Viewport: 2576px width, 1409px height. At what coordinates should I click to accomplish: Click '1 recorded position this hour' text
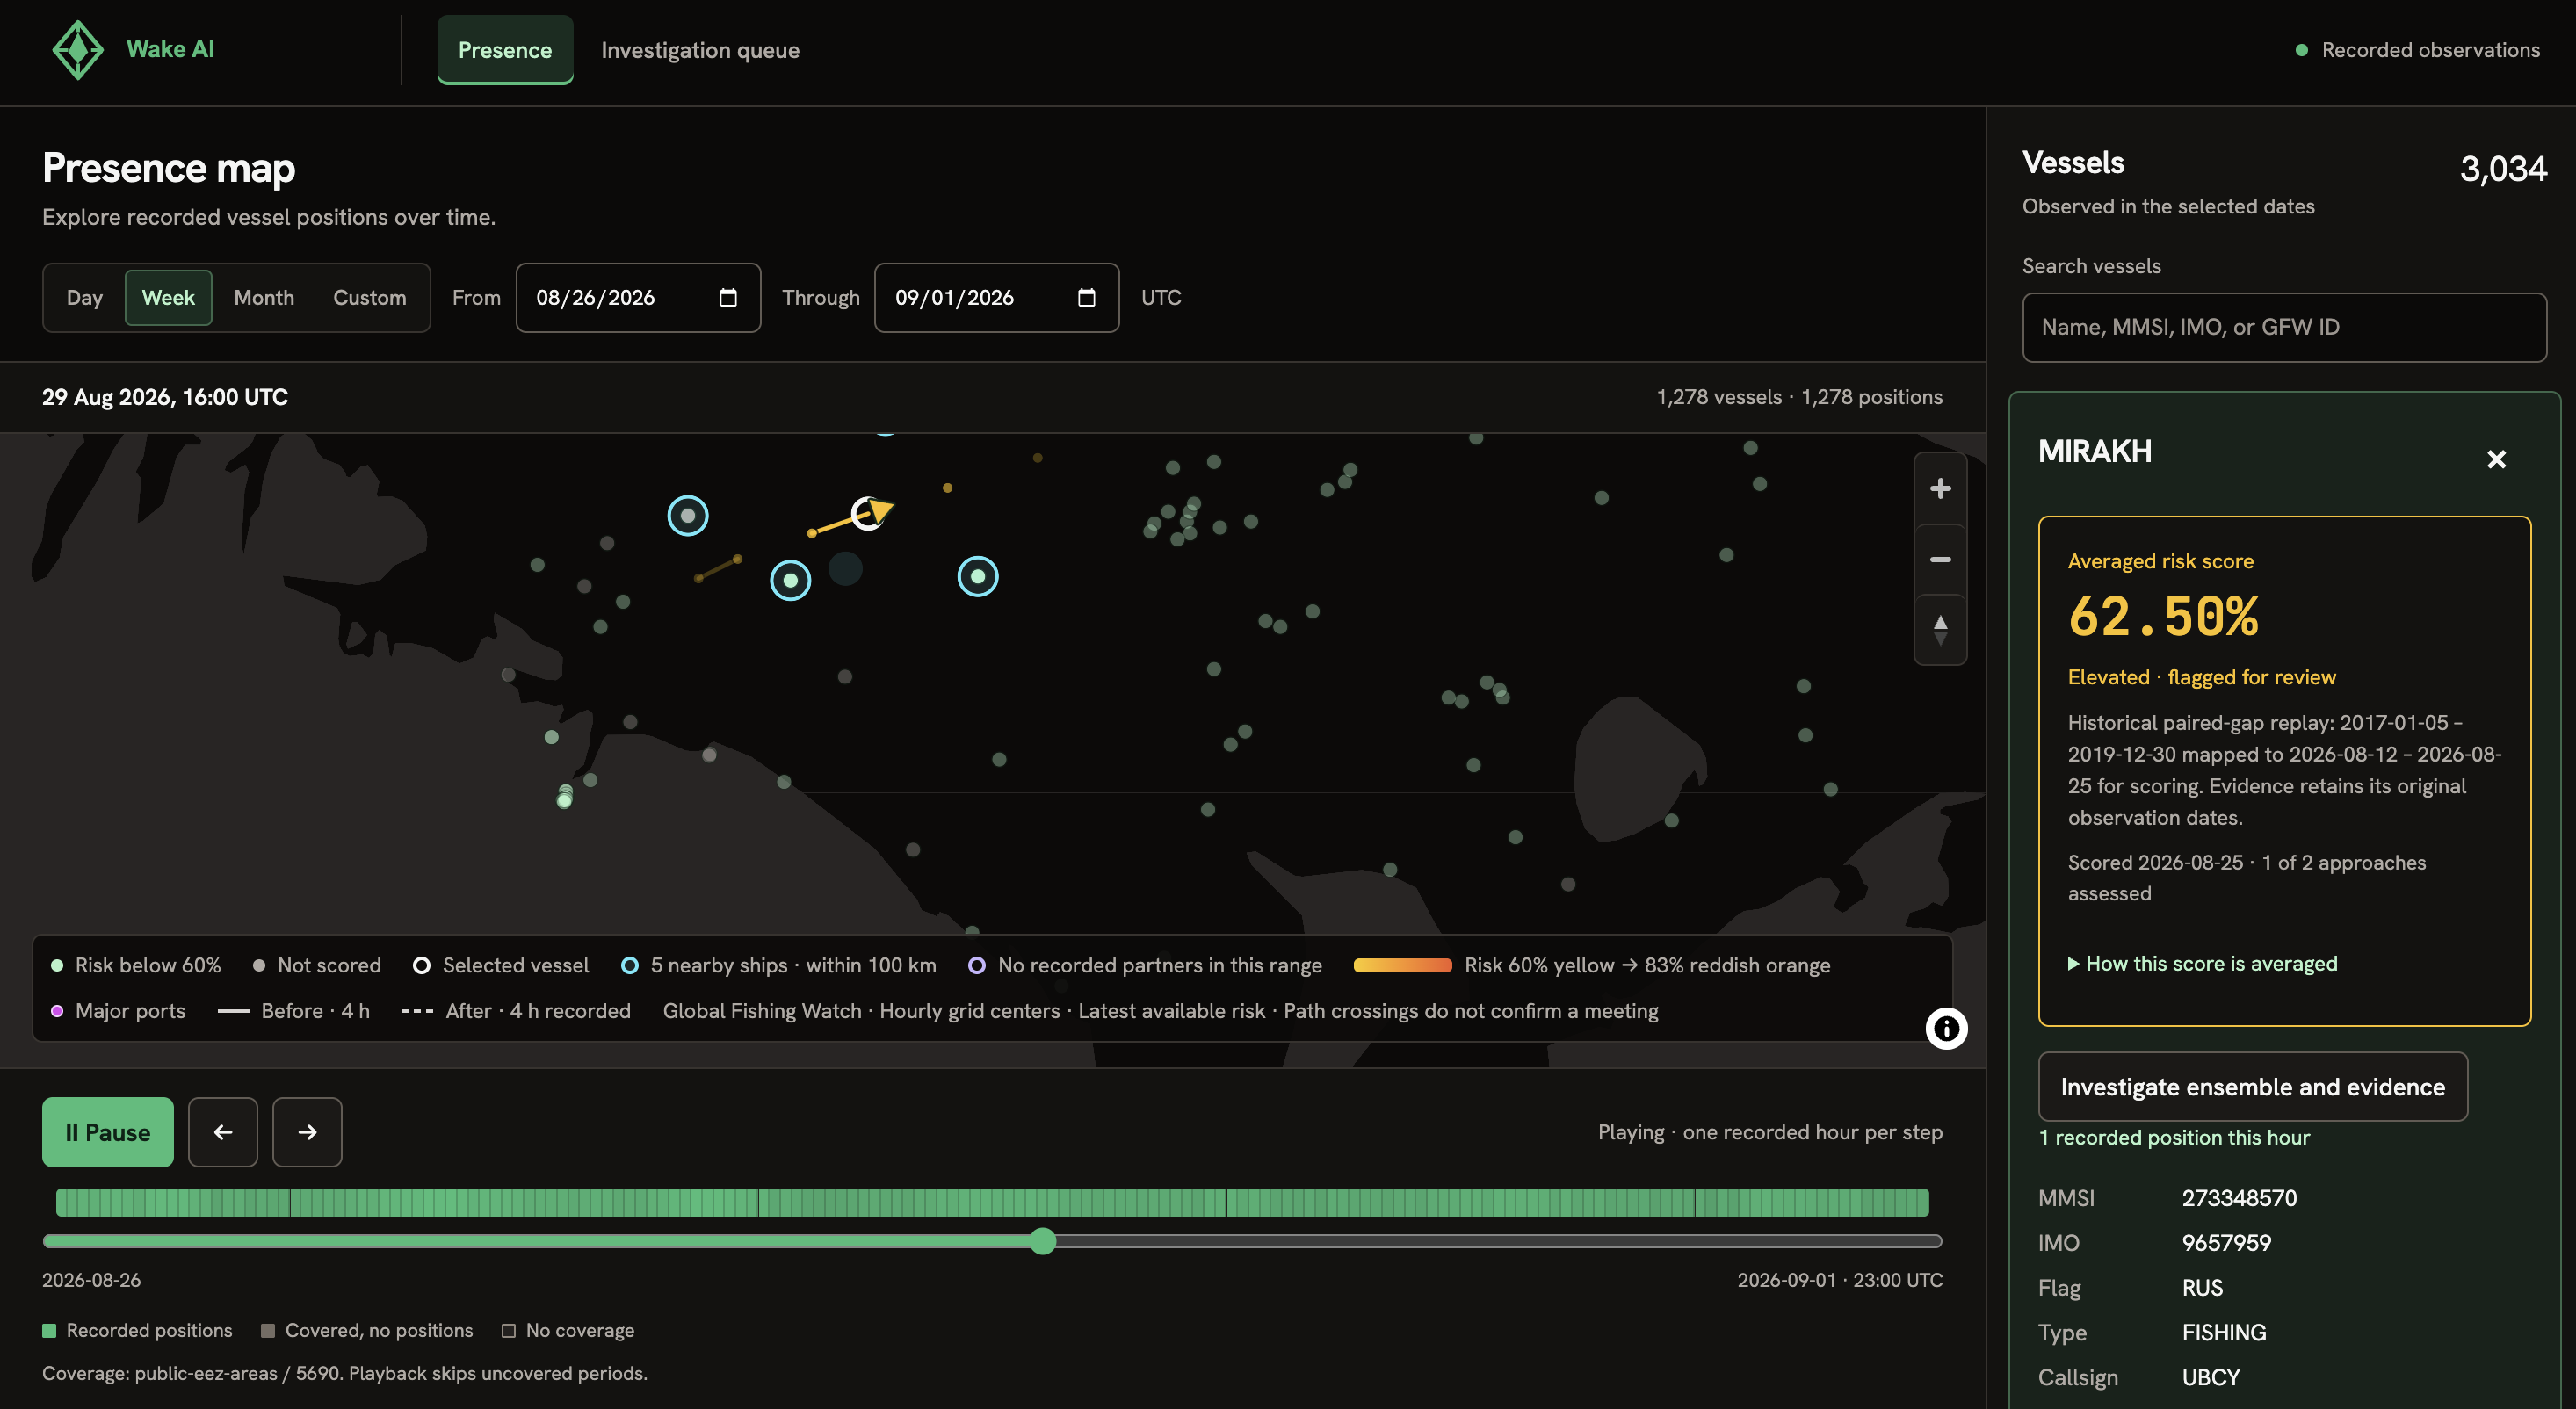pyautogui.click(x=2174, y=1137)
